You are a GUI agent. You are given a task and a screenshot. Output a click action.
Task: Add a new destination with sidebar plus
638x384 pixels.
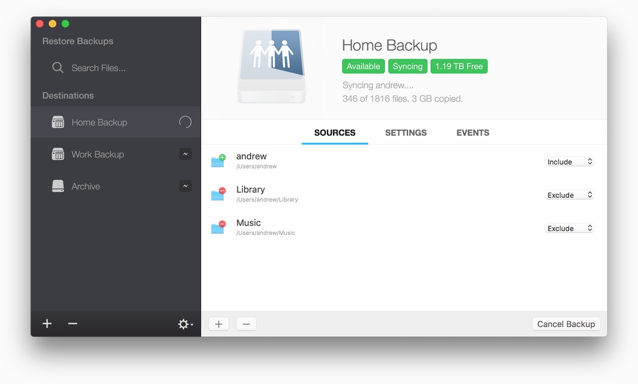[x=47, y=324]
